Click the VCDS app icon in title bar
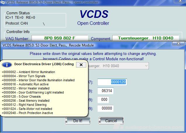Screen dimensions: 186x133 click(x=2, y=2)
